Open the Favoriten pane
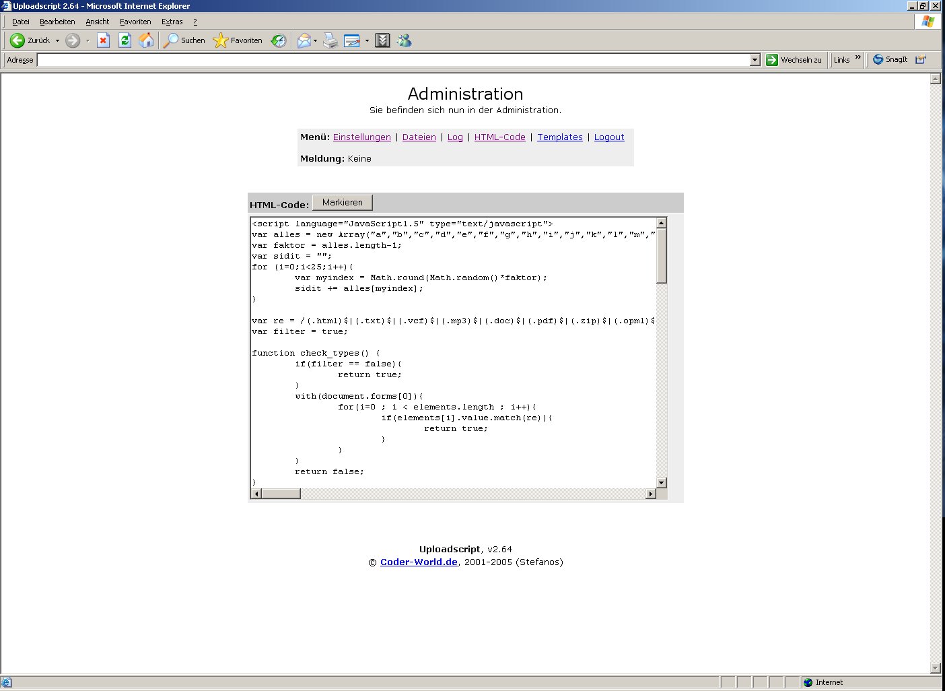945x691 pixels. click(238, 40)
